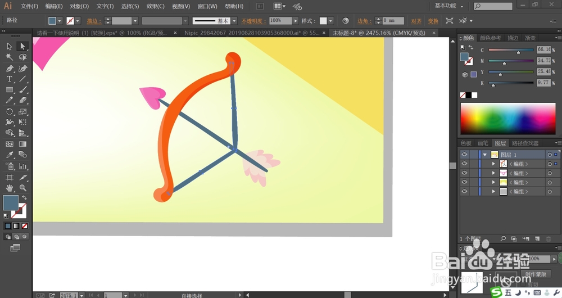Open the 样式 graphic style dropdown
Image resolution: width=562 pixels, height=298 pixels.
click(330, 21)
